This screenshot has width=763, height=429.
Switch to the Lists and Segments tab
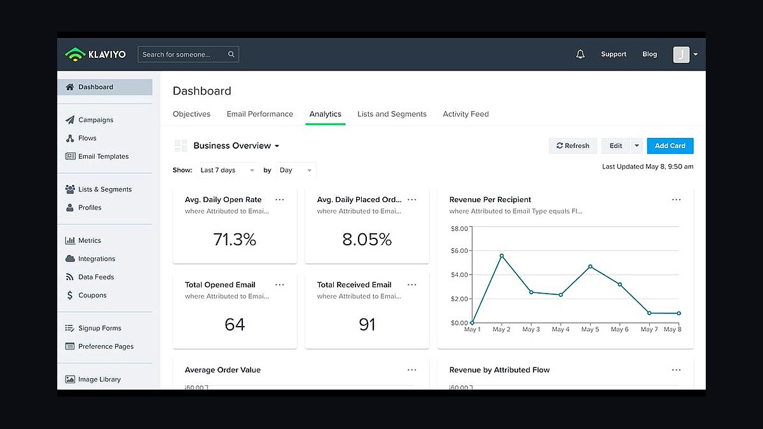392,114
